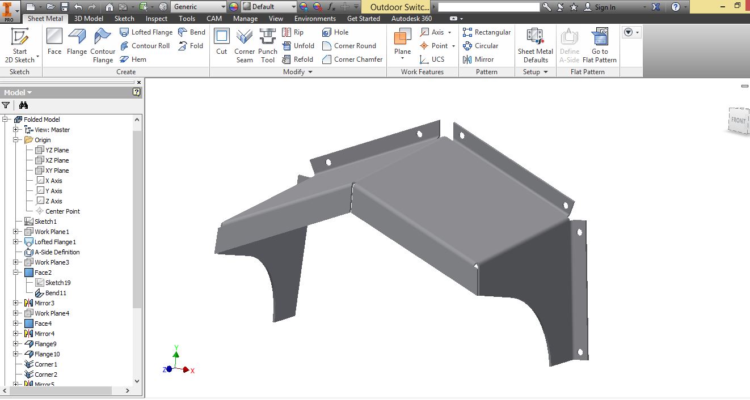Click the Open folder icon

50,7
